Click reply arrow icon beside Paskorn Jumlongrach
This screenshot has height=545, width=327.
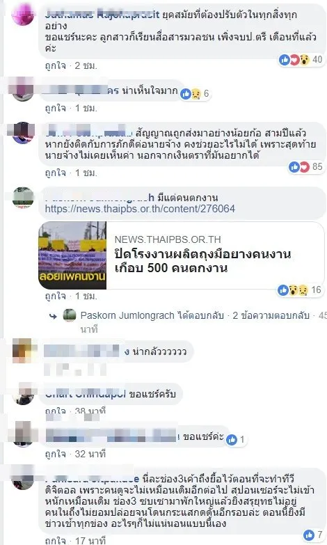click(x=53, y=316)
